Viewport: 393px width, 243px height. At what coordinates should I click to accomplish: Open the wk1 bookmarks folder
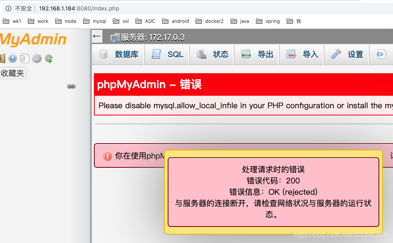[x=12, y=21]
